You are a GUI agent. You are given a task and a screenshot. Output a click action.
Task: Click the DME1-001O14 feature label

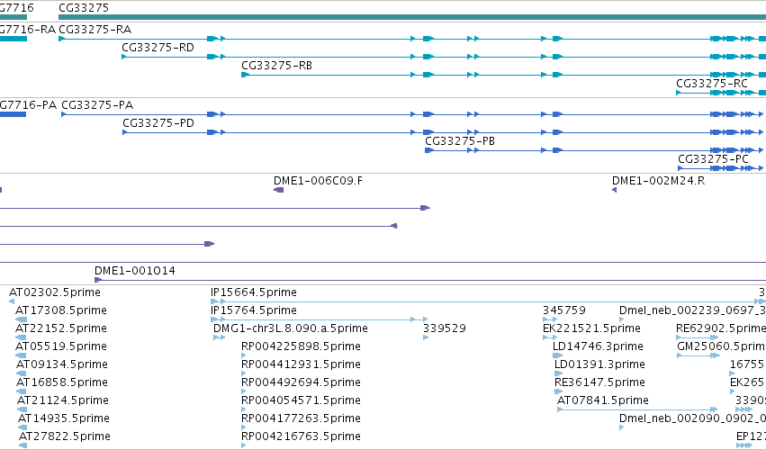coord(135,271)
